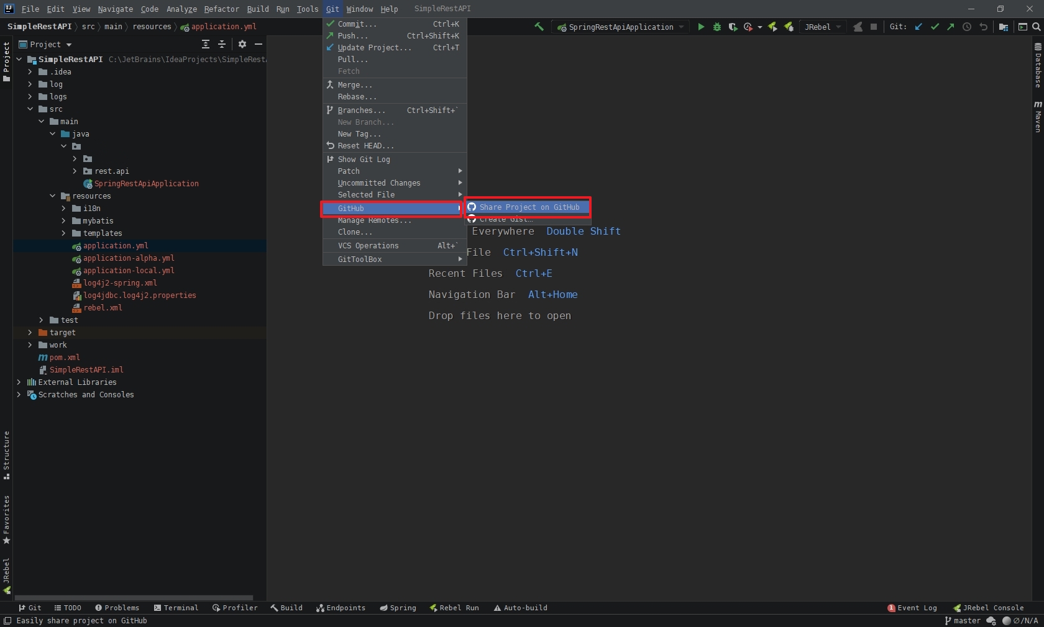Debug with JRebel rocket-bug icon

[789, 27]
